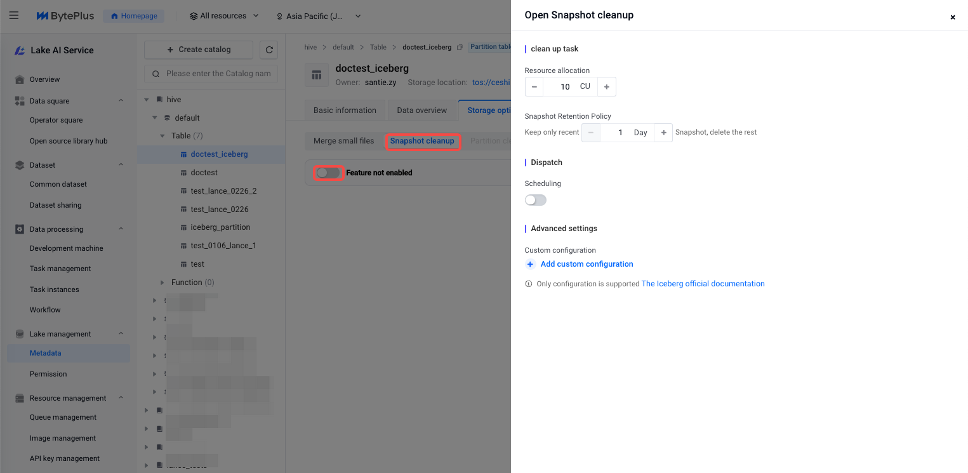968x473 pixels.
Task: Enable the Scheduling toggle
Action: click(x=535, y=200)
